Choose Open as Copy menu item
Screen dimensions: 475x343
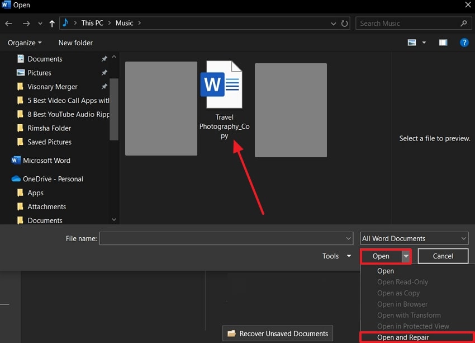click(398, 293)
